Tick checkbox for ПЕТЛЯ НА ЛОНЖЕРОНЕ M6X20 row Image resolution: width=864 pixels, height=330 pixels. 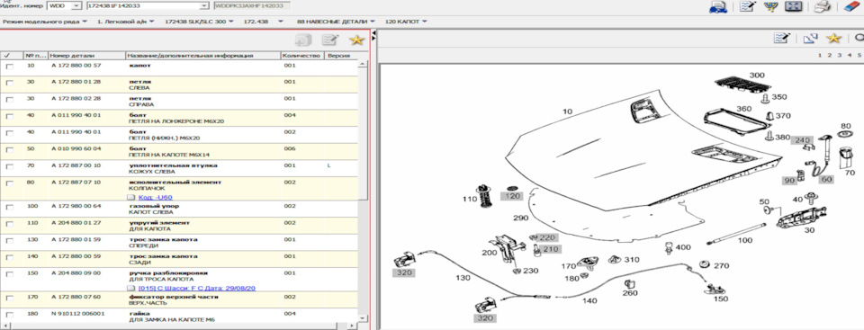pyautogui.click(x=9, y=117)
